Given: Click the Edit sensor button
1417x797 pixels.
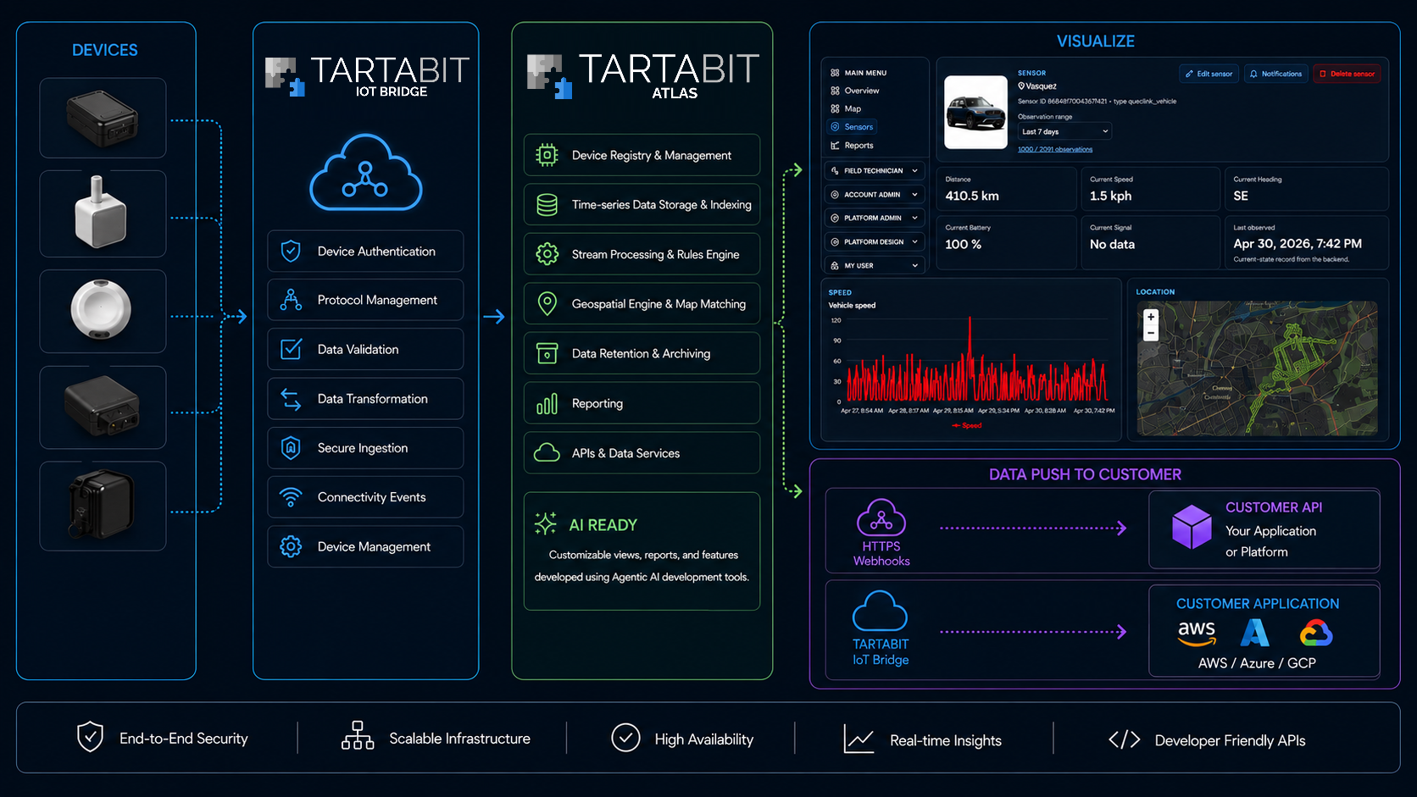Looking at the screenshot, I should pos(1209,74).
